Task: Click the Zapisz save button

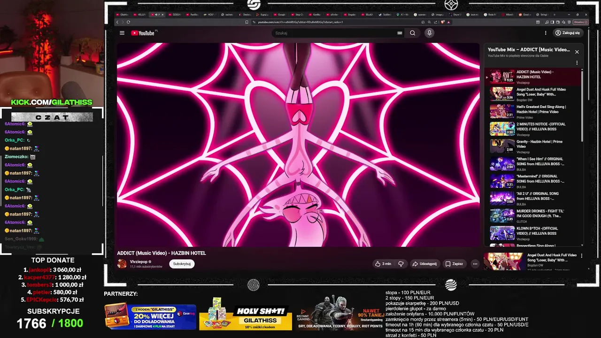Action: tap(454, 264)
